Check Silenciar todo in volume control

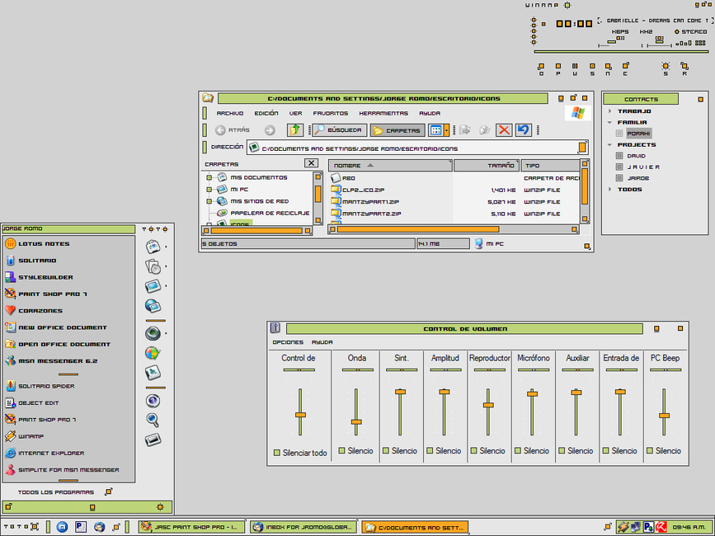pyautogui.click(x=276, y=453)
